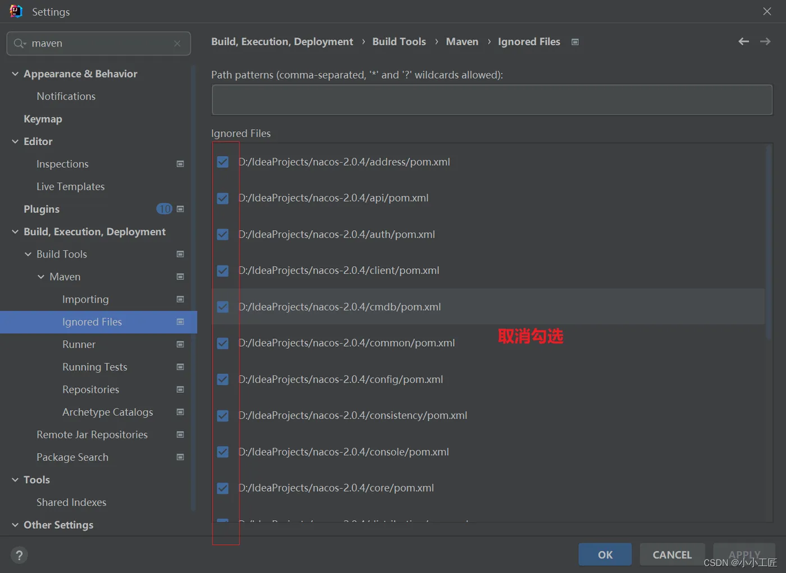Uncheck api/pom.xml ignored file
The height and width of the screenshot is (573, 786).
tap(223, 198)
